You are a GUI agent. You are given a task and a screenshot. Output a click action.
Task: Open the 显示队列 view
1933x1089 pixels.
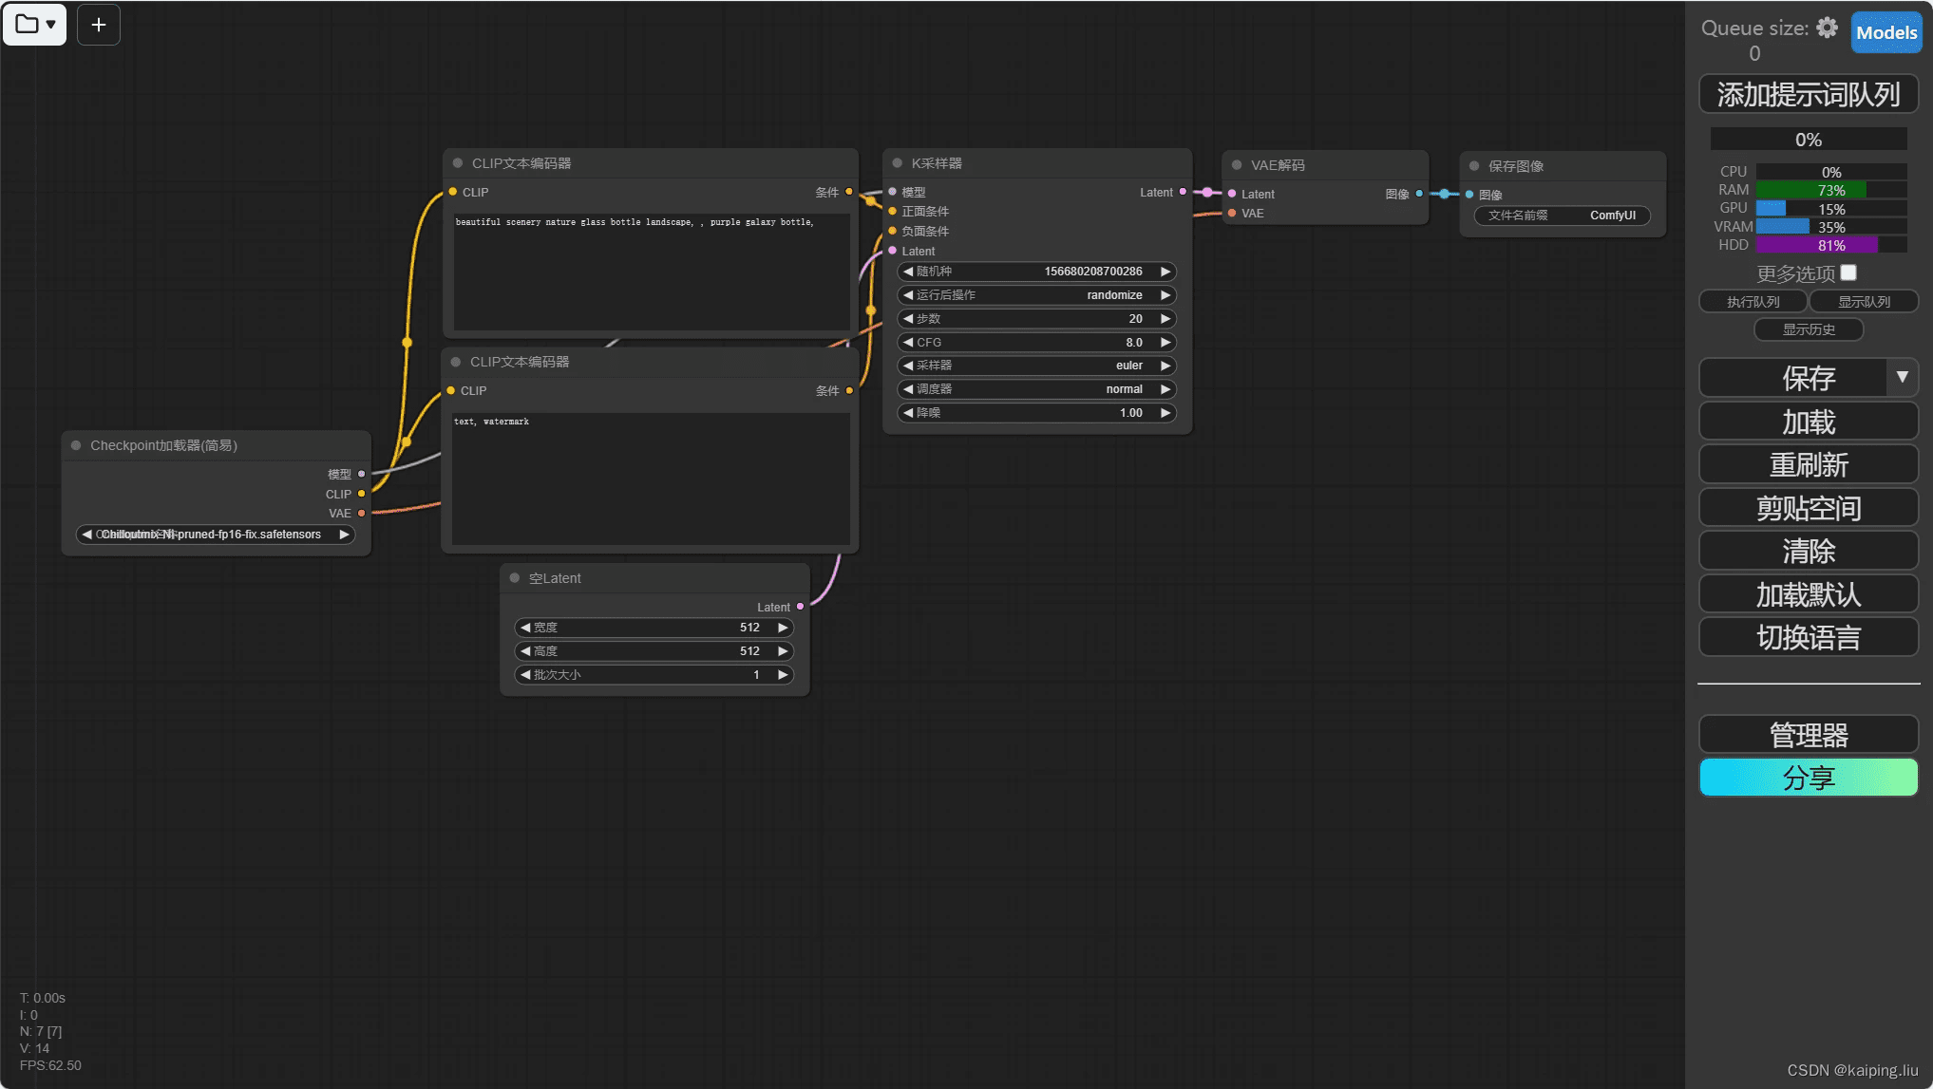click(x=1864, y=302)
